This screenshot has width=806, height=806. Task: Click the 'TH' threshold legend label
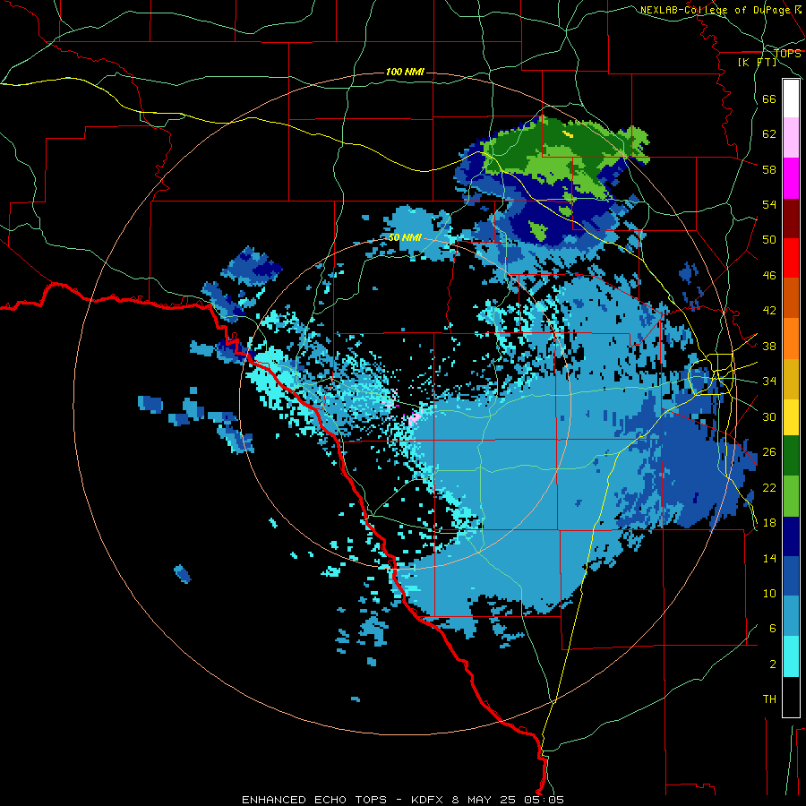click(x=769, y=699)
